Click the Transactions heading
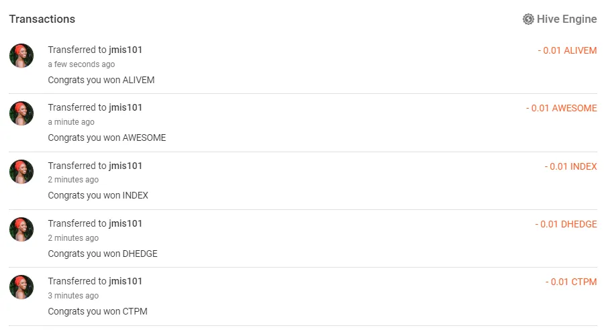Screen dimensions: 606x330 point(42,19)
